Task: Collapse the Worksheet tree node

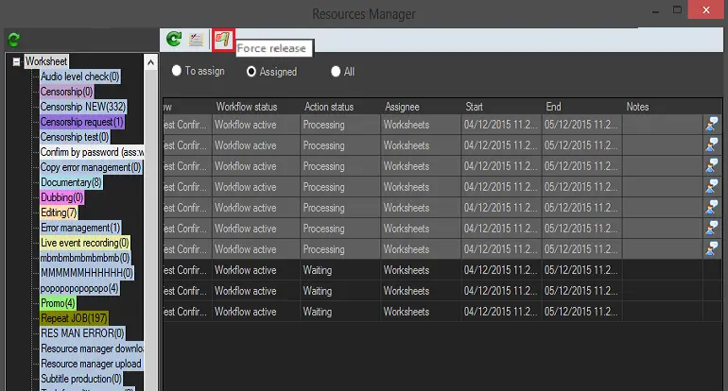Action: [16, 61]
